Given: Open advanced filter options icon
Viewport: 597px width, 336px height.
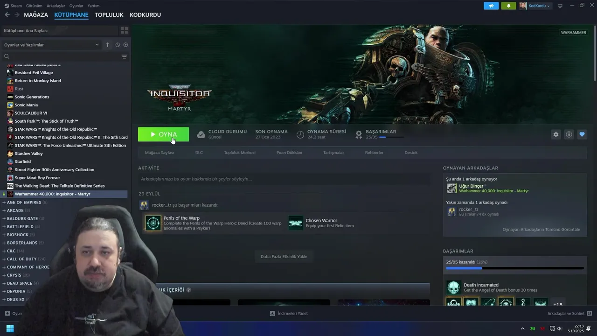Looking at the screenshot, I should pos(124,56).
